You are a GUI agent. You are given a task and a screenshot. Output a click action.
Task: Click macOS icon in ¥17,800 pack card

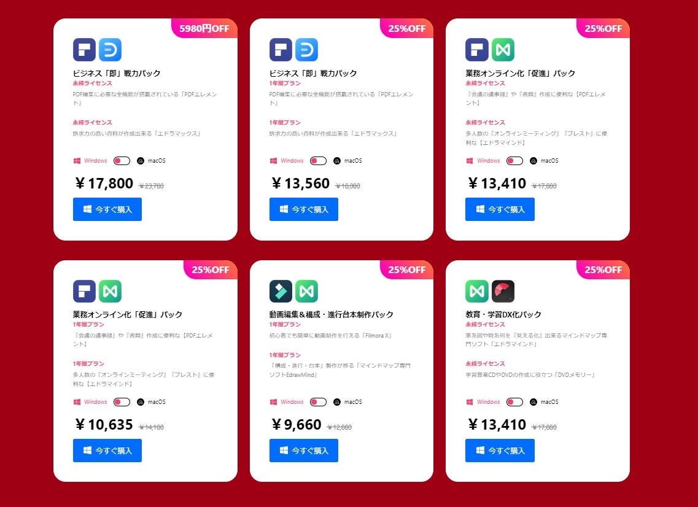[x=141, y=161]
